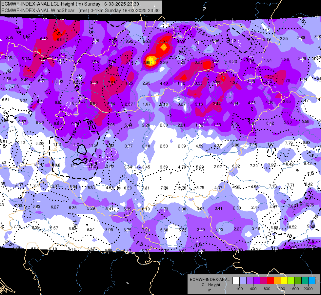Click the wind shear value "7.30"
Image resolution: width=321 pixels, height=295 pixels.
(x=254, y=166)
